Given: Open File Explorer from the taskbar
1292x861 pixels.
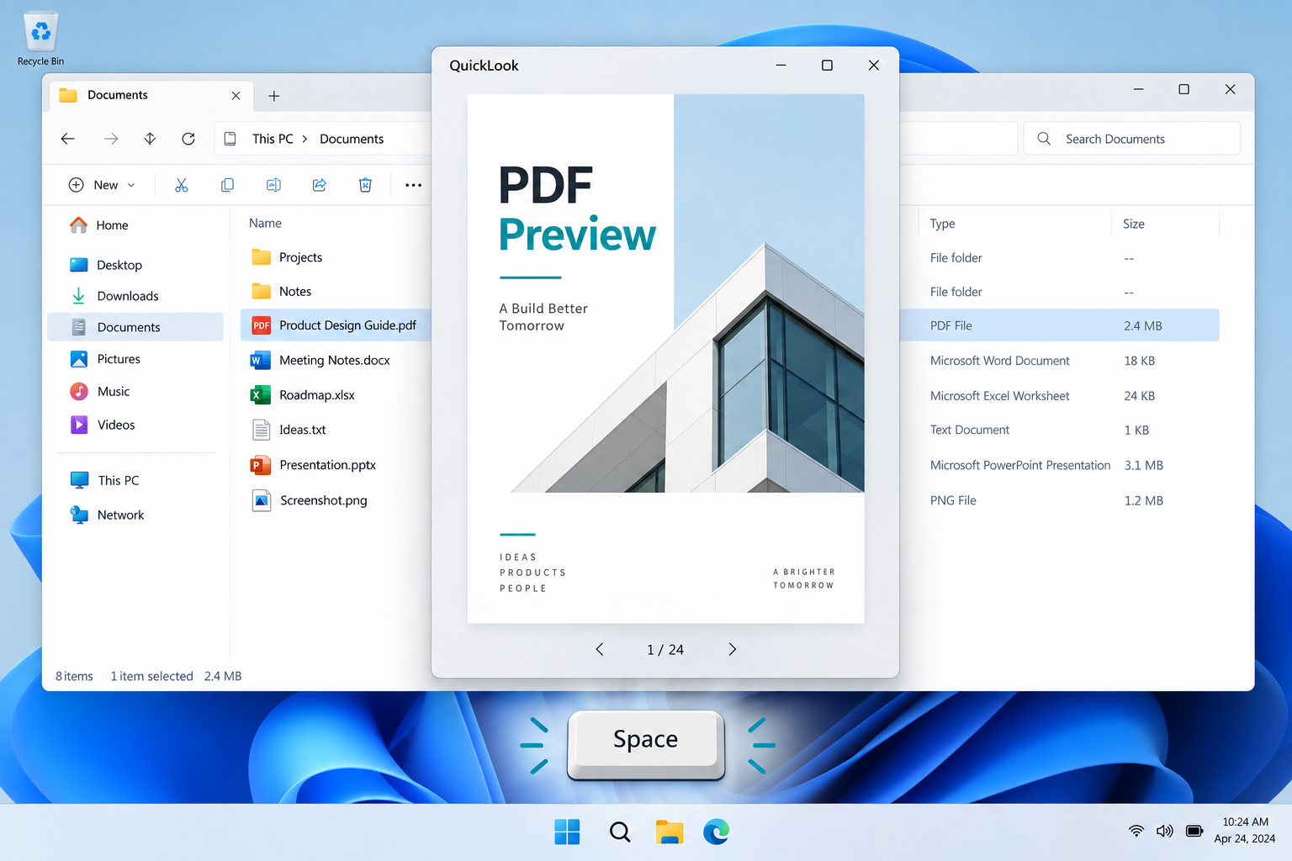Looking at the screenshot, I should (x=670, y=832).
